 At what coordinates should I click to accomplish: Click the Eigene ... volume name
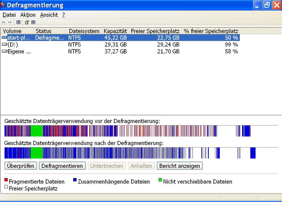(19, 51)
